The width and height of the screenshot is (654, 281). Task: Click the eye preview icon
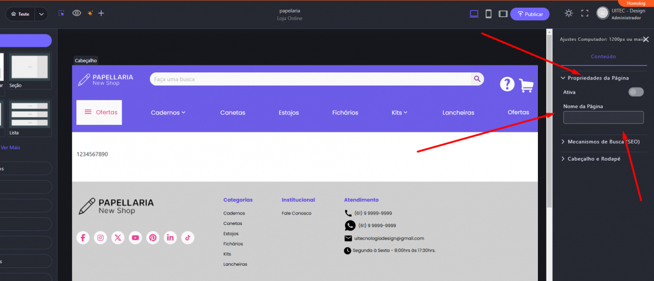coord(77,14)
